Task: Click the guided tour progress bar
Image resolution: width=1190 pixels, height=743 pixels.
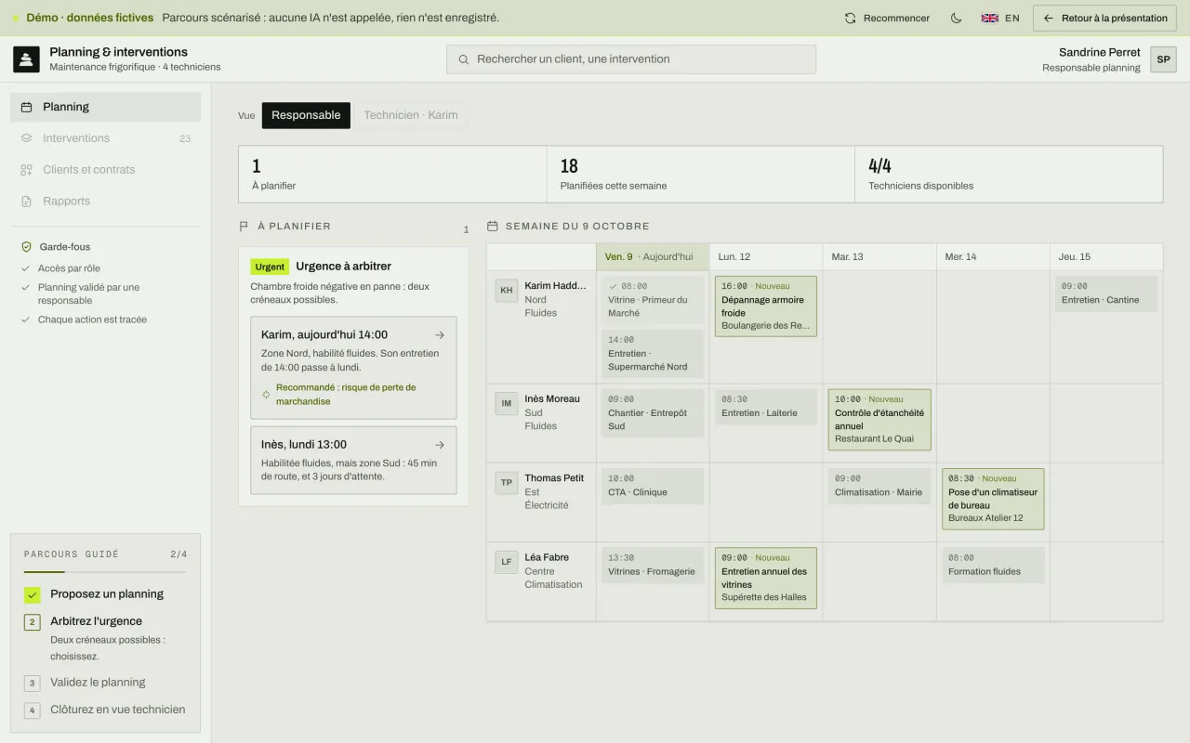Action: point(105,571)
